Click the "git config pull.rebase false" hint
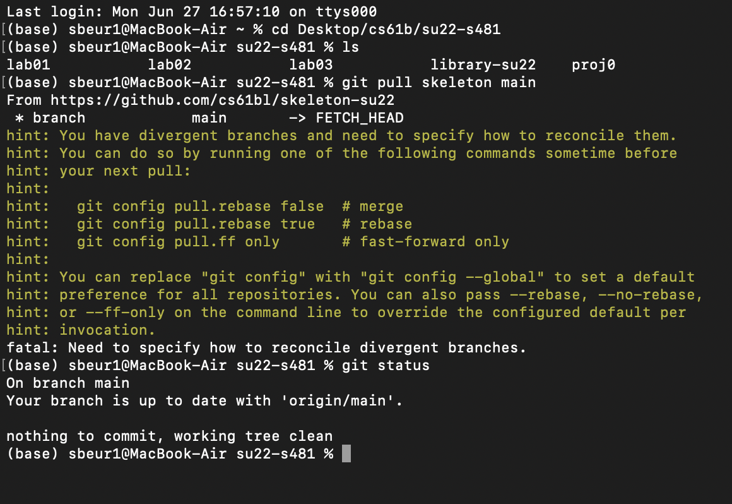Viewport: 732px width, 504px height. [x=200, y=207]
